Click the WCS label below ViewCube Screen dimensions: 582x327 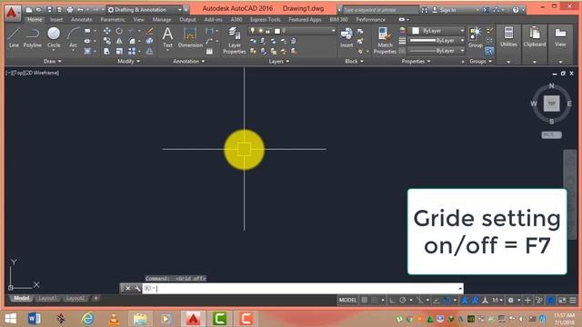click(551, 135)
